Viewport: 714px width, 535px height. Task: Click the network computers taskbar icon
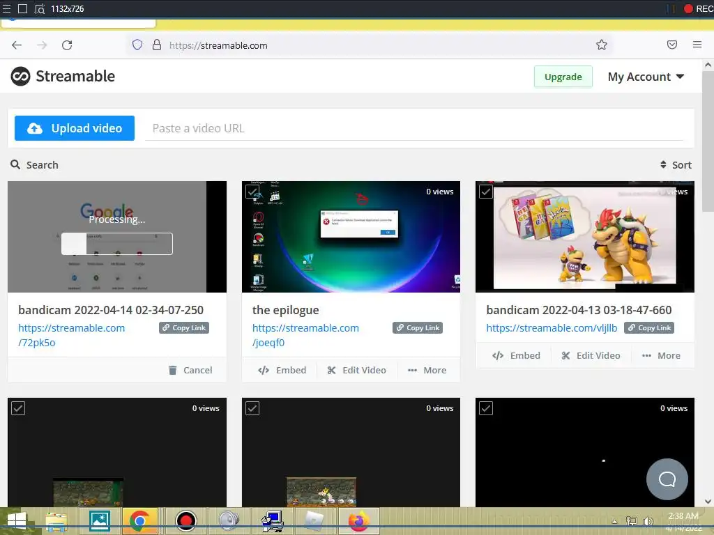click(273, 521)
